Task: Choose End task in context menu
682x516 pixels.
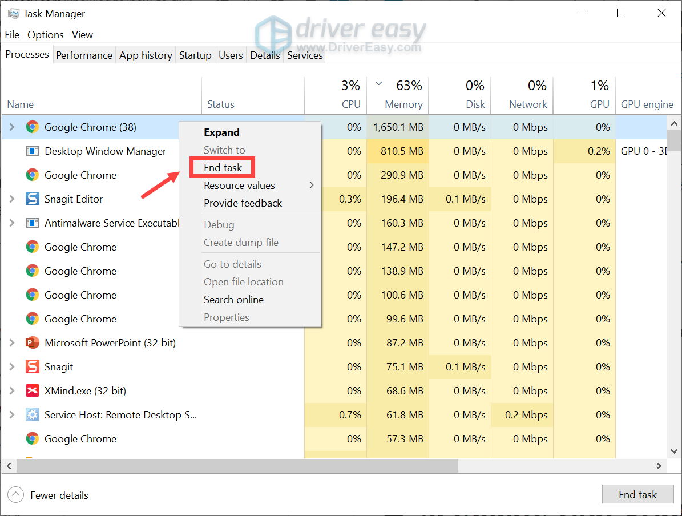Action: [x=223, y=167]
